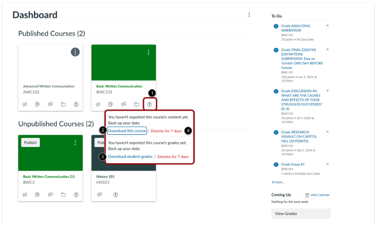Open Grade FINAL ESSAY#2 to-do item

302,58
